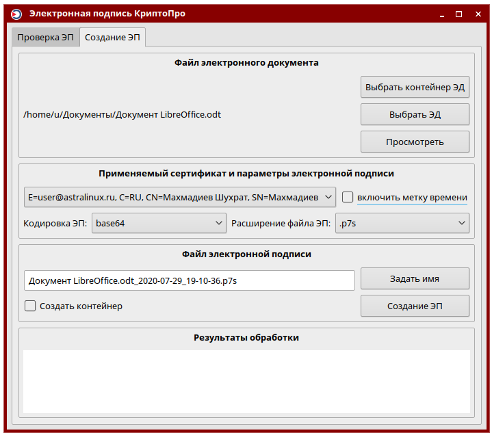Tick the Создать контейнер checkbox
This screenshot has height=435, width=492.
30,306
